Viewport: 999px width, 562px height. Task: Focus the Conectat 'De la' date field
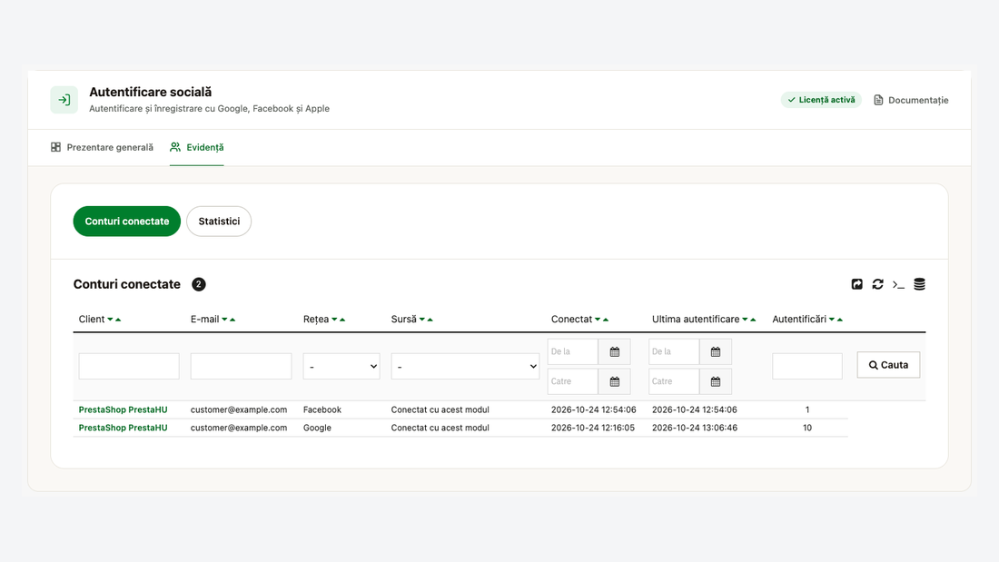[573, 351]
